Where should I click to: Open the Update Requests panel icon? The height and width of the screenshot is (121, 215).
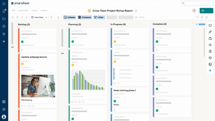[210, 45]
